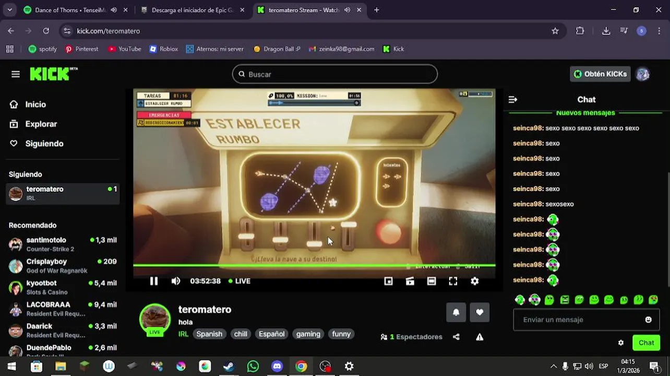Enable notifications bell for teromatero

456,312
